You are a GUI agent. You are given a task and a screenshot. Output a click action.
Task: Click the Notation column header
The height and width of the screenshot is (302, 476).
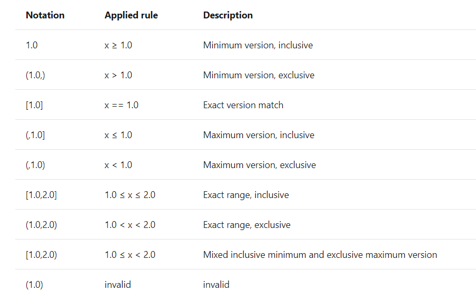point(45,15)
